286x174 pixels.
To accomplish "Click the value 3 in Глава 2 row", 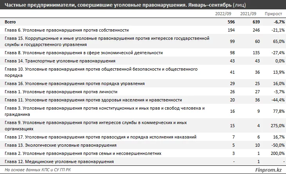I will [234, 153].
